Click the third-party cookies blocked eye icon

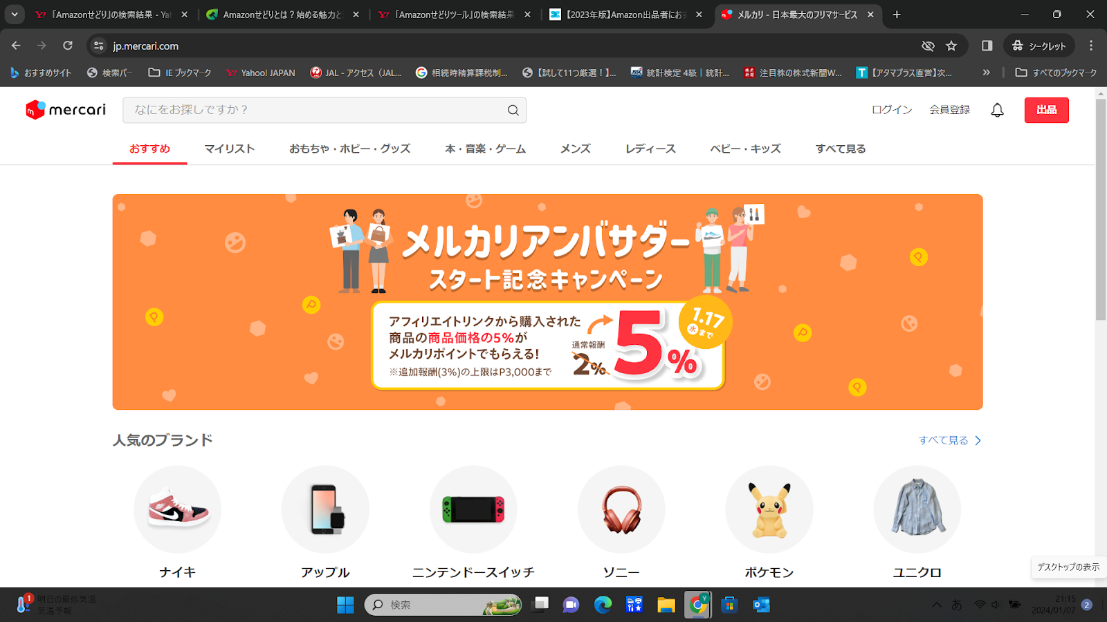point(928,46)
